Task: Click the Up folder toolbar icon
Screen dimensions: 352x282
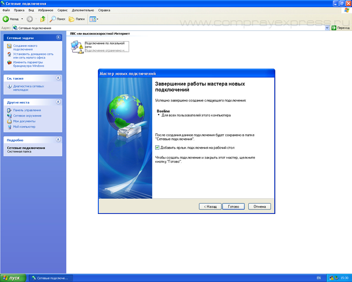Action: pyautogui.click(x=42, y=19)
